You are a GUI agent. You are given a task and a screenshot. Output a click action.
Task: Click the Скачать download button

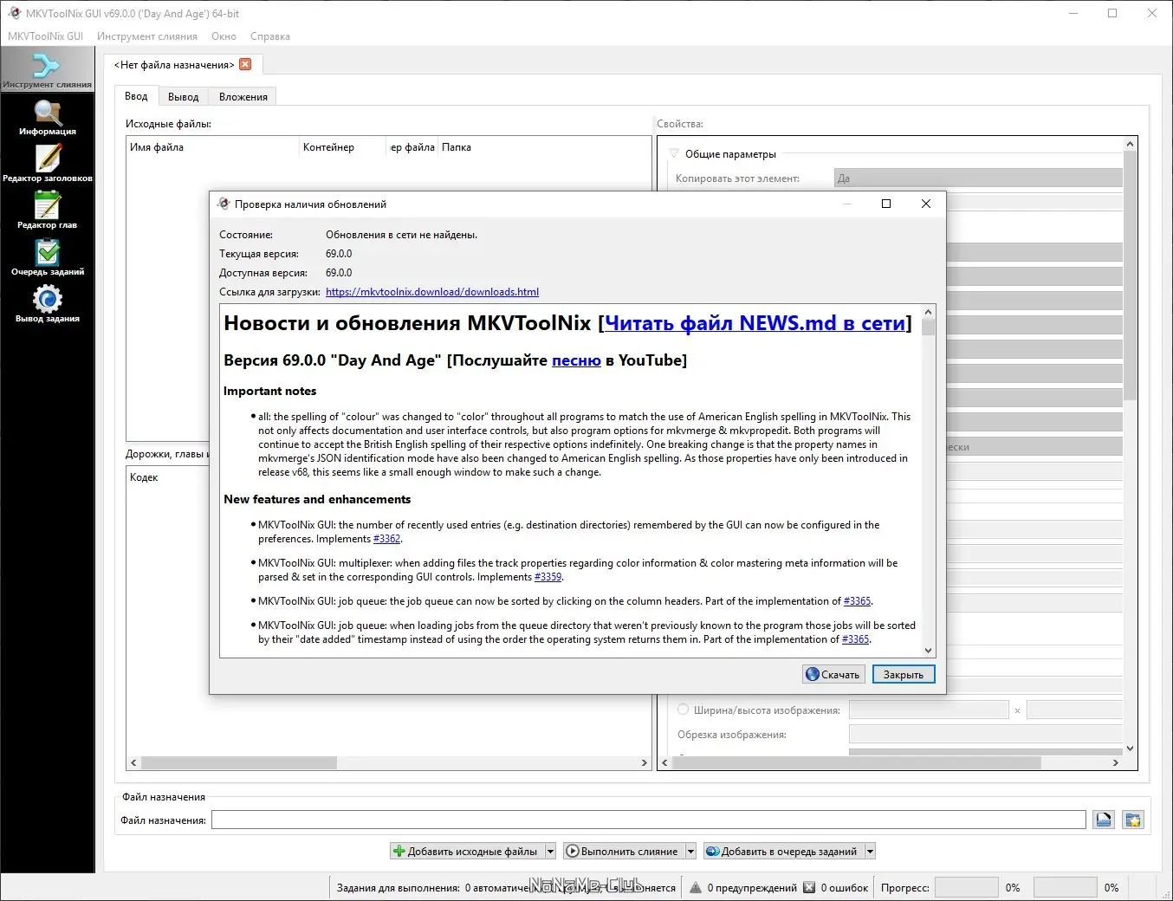[x=833, y=674]
